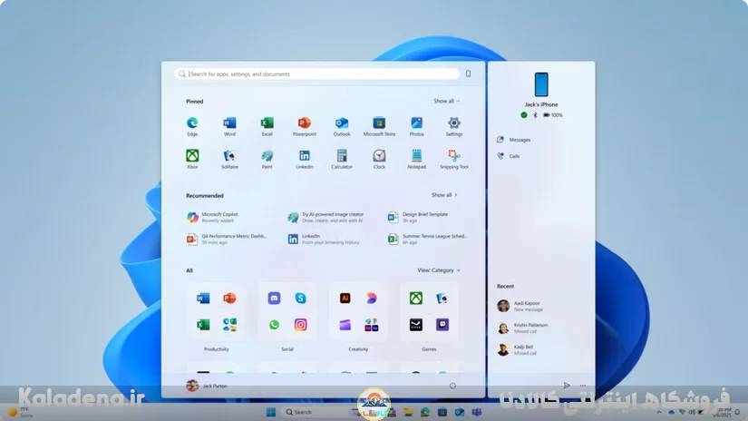Click the Windows Start button on taskbar
748x421 pixels.
[271, 412]
